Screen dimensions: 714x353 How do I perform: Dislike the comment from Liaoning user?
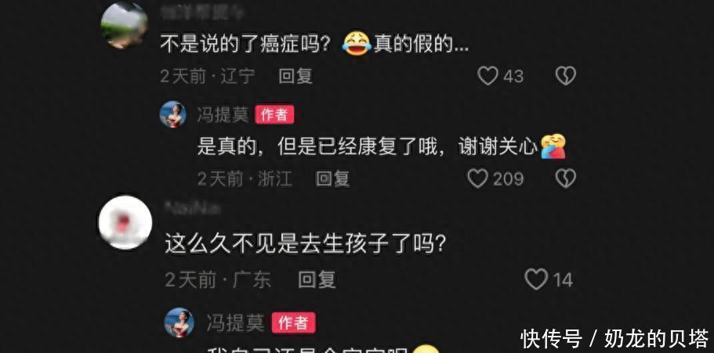566,76
